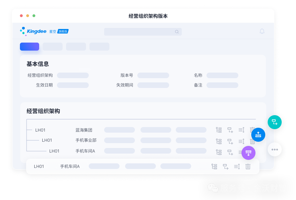The height and width of the screenshot is (200, 296).
Task: Click tree structure icon in 蓝海集团 row
Action: (x=219, y=130)
